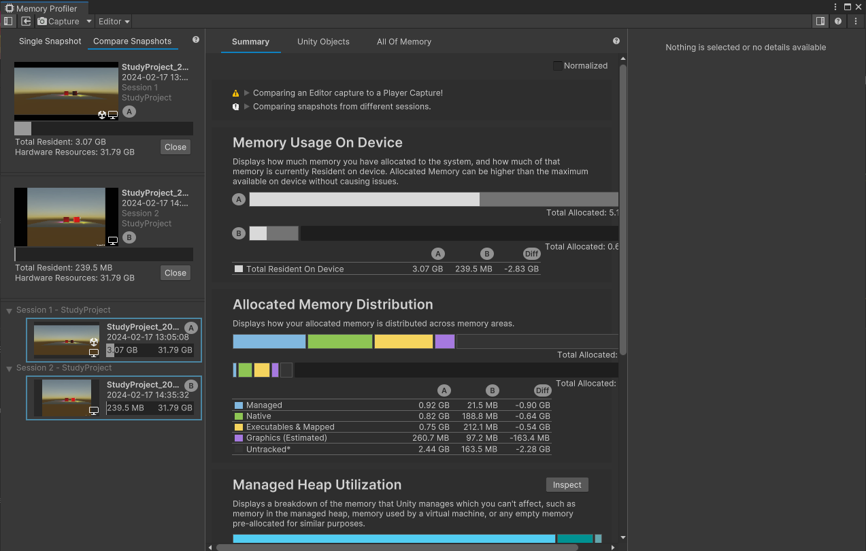Click the B badge in Memory Usage bar

pyautogui.click(x=239, y=233)
